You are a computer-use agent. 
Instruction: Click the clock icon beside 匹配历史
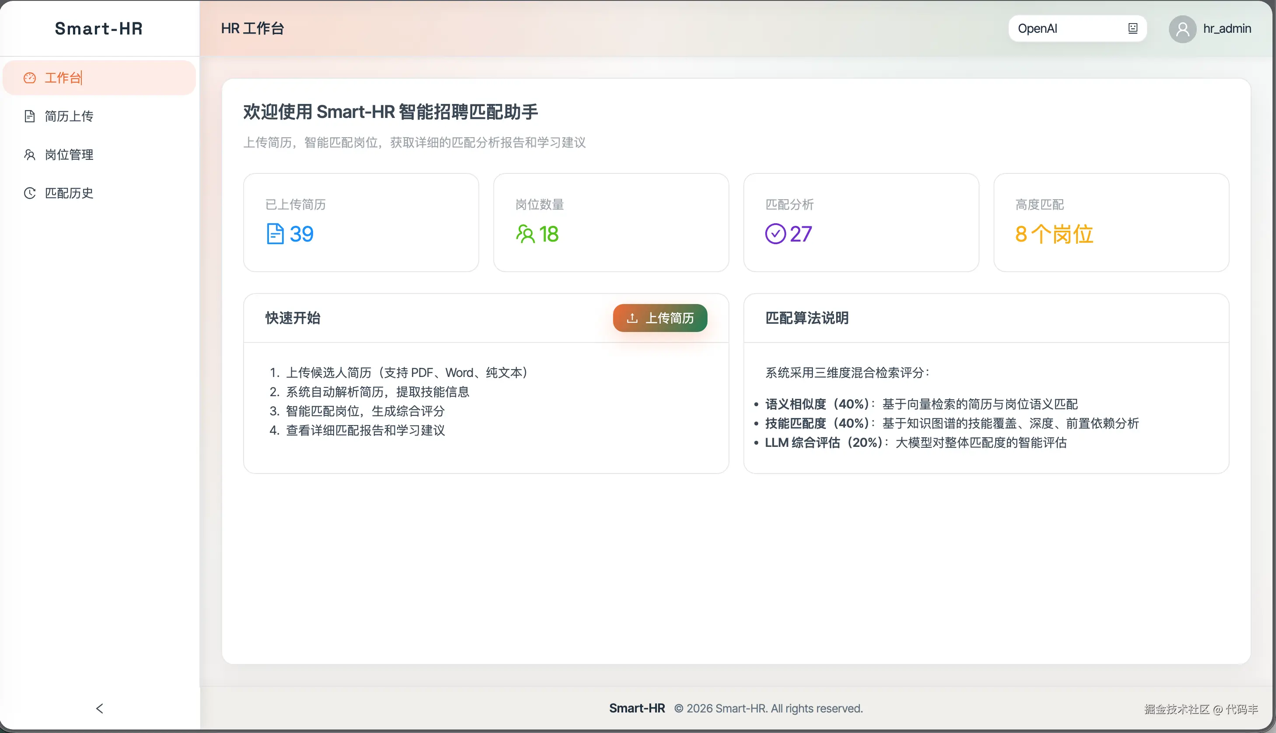coord(30,194)
